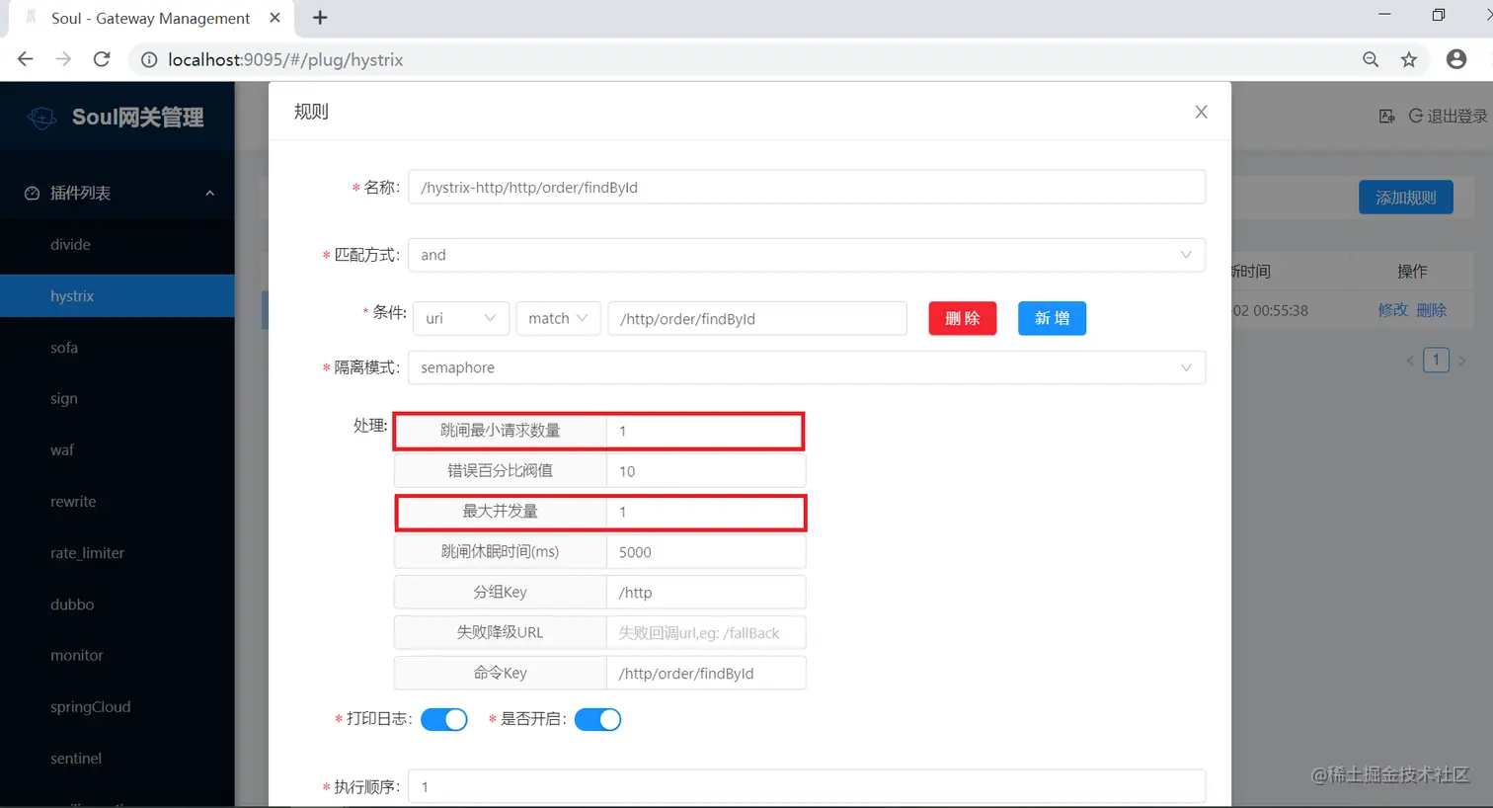The image size is (1493, 808).
Task: Click the site information icon in address bar
Action: pos(149,60)
